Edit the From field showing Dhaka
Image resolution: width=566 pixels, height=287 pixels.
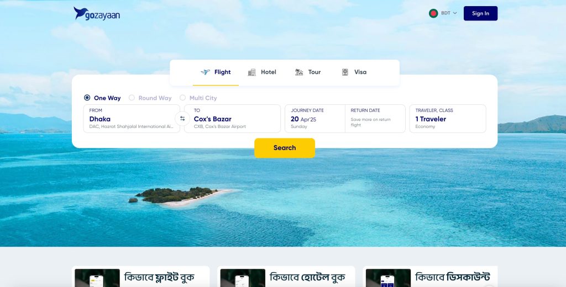click(132, 119)
